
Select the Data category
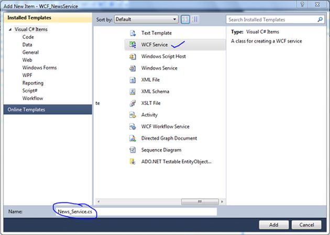click(x=27, y=45)
